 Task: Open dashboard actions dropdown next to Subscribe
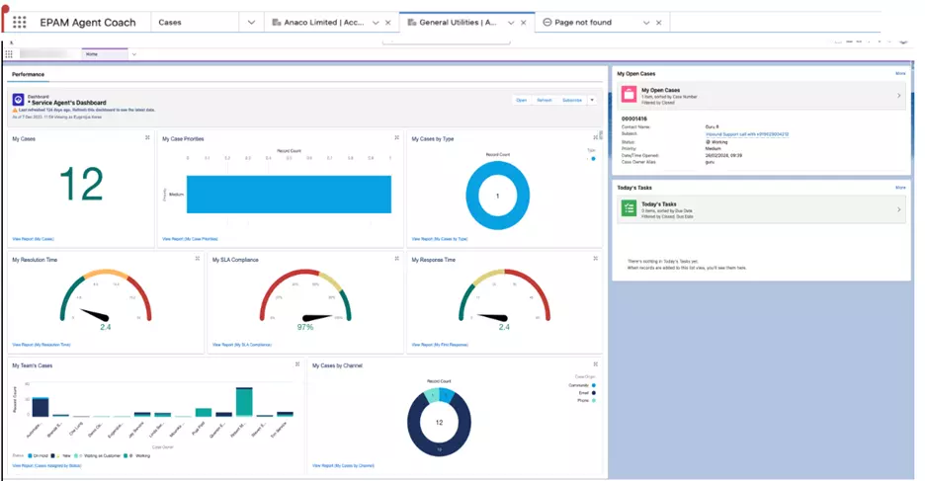point(592,100)
